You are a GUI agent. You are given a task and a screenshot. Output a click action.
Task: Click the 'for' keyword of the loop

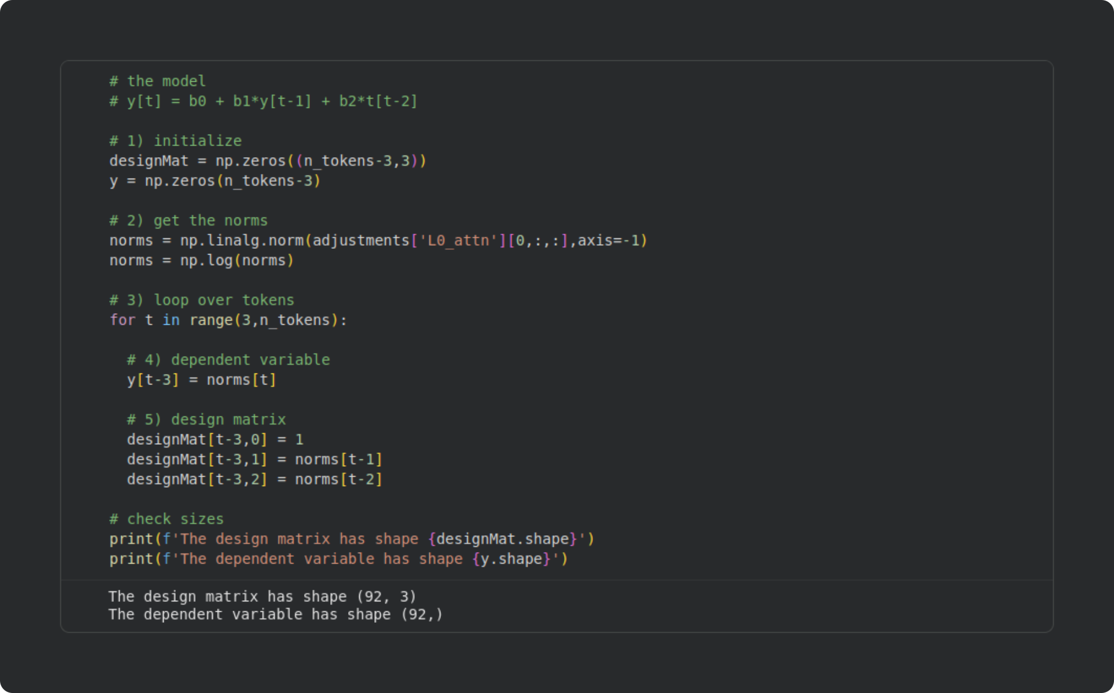pyautogui.click(x=122, y=320)
